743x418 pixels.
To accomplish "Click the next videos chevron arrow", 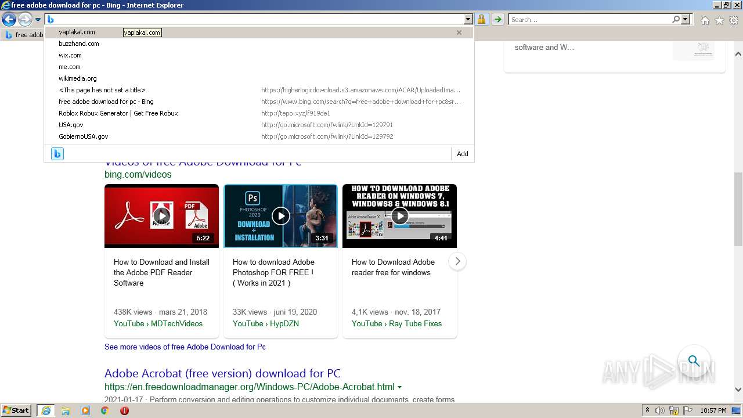I will click(457, 261).
